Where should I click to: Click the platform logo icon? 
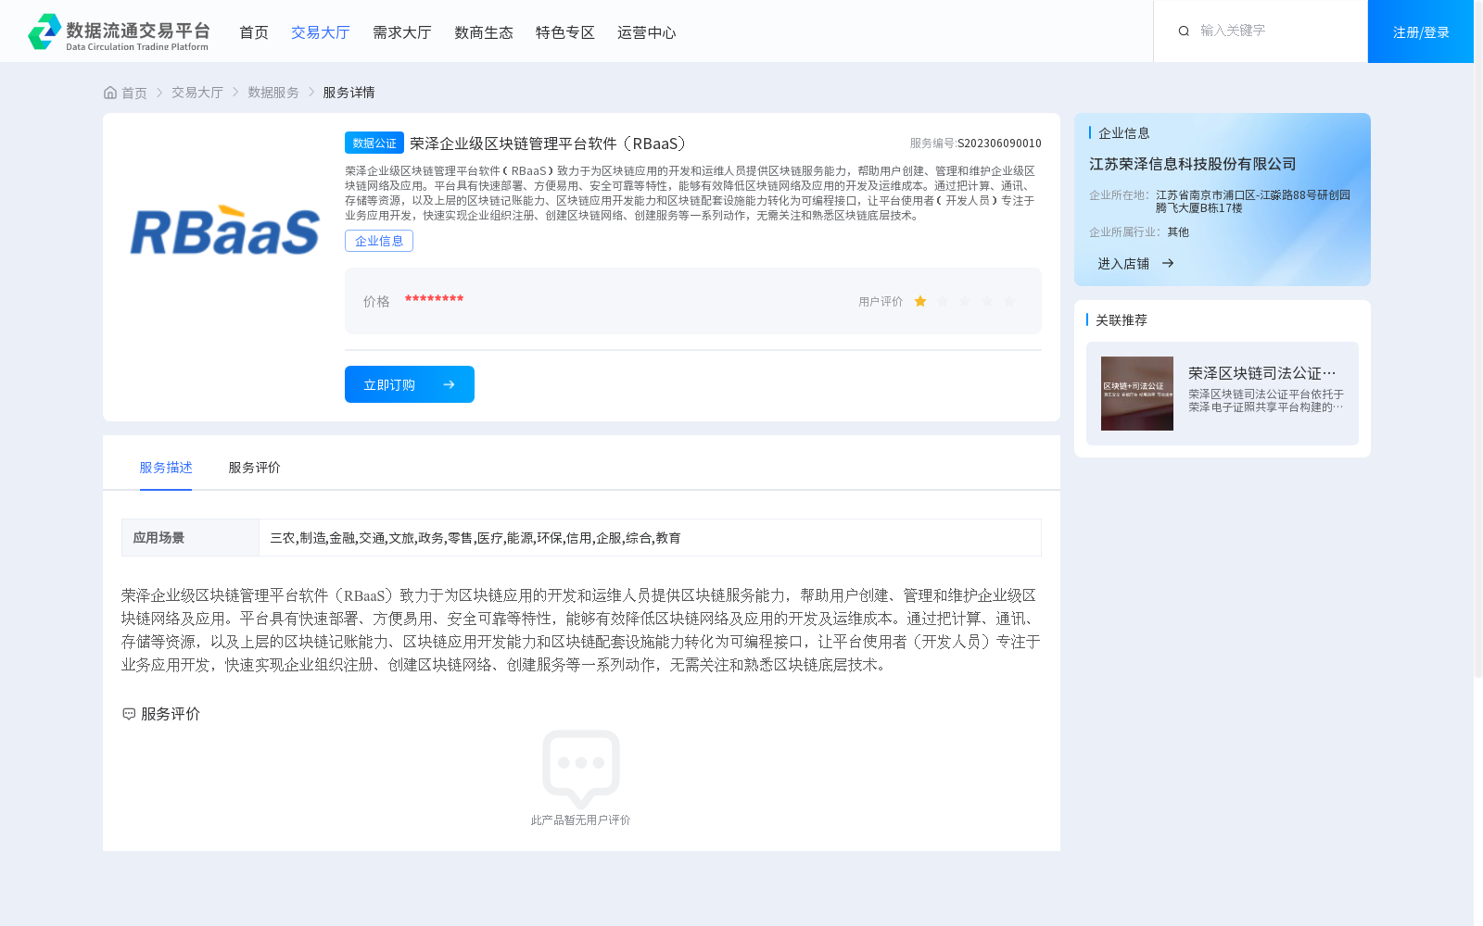coord(44,31)
